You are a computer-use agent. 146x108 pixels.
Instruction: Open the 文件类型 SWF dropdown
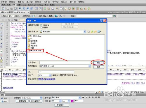click(90, 66)
